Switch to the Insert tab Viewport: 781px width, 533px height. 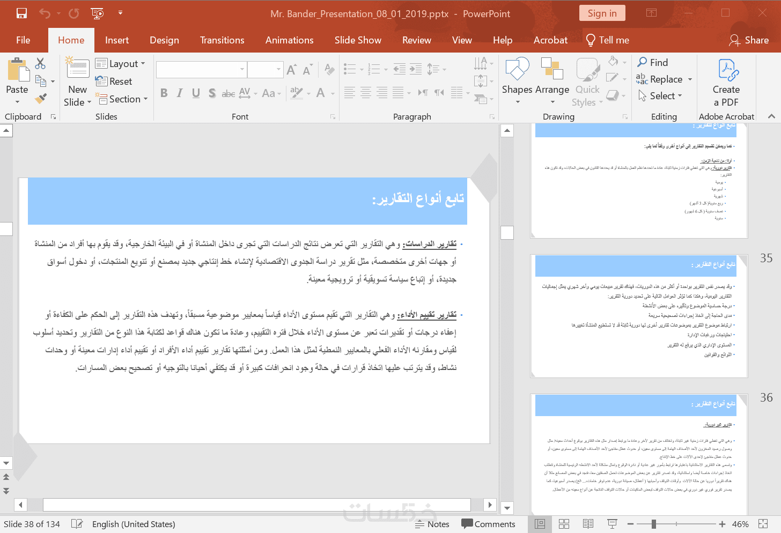pyautogui.click(x=117, y=40)
